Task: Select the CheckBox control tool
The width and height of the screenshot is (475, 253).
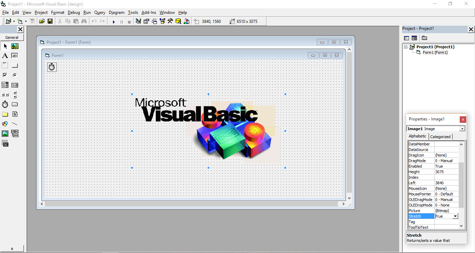Action: [x=5, y=75]
